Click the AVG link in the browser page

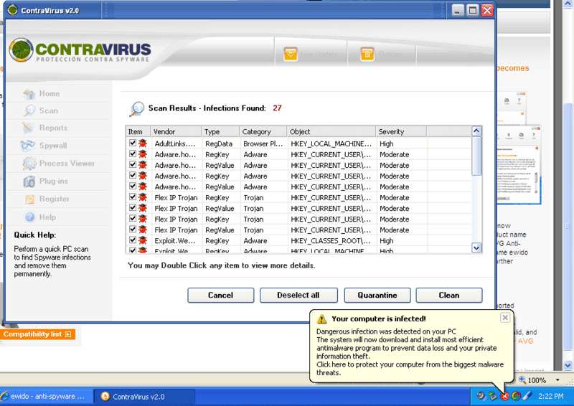pyautogui.click(x=526, y=341)
